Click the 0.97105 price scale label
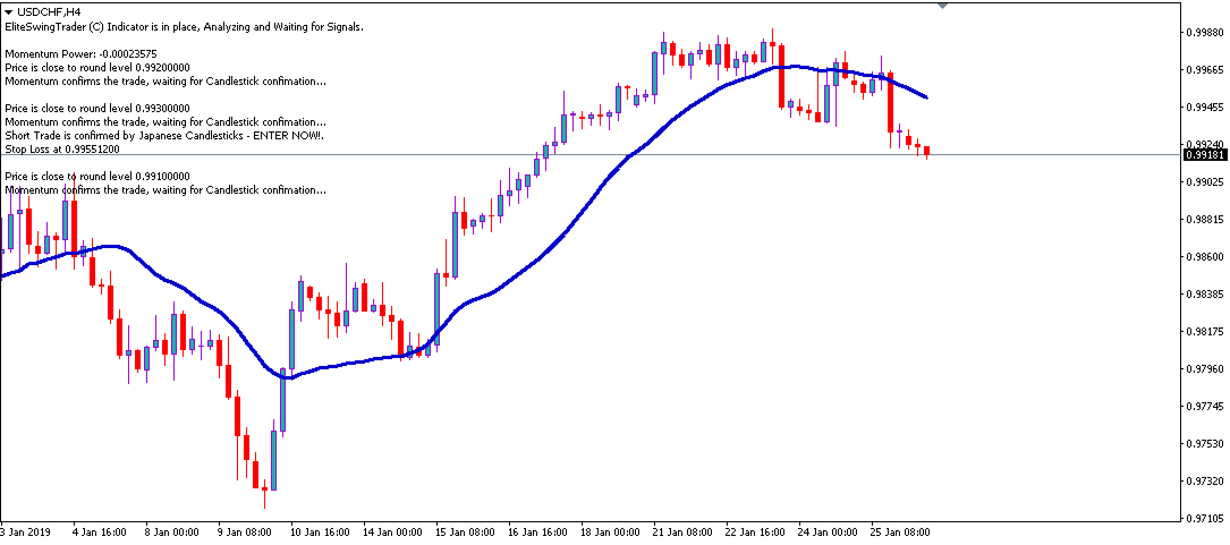Screen dimensions: 1230x545 1205,519
